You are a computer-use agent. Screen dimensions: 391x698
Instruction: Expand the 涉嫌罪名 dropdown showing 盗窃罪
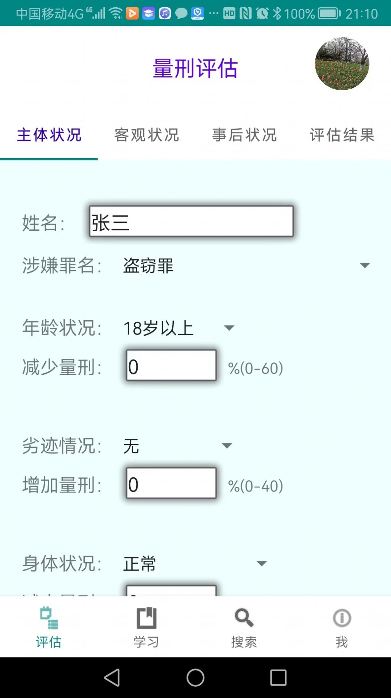(246, 266)
